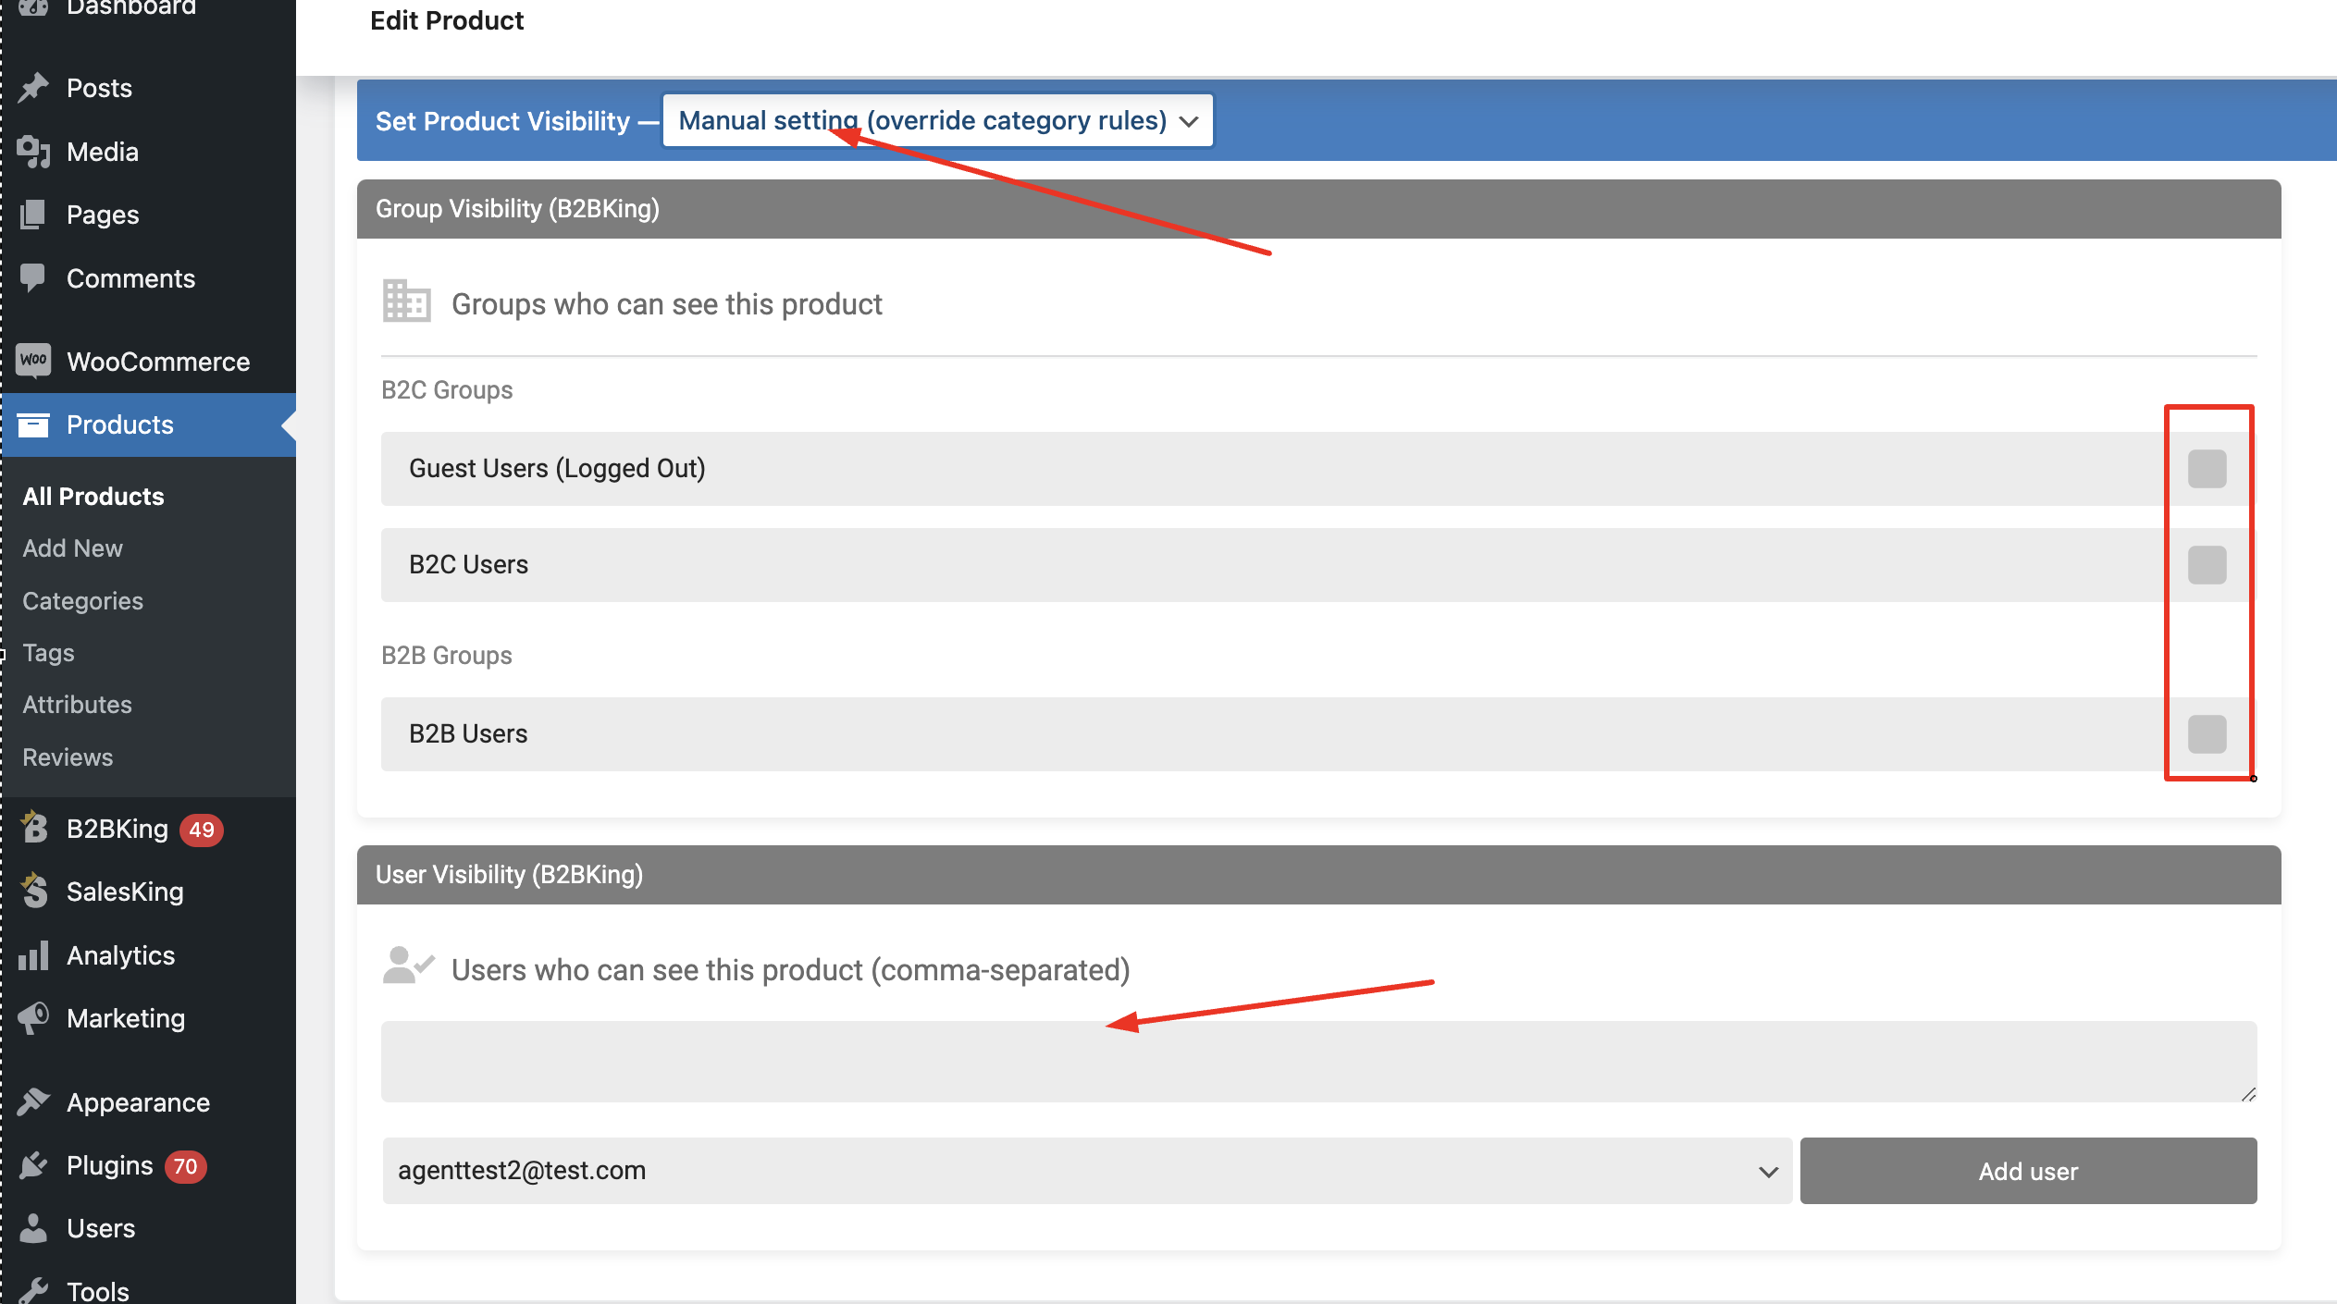
Task: Click the Edit Product page heading
Action: pos(447,20)
